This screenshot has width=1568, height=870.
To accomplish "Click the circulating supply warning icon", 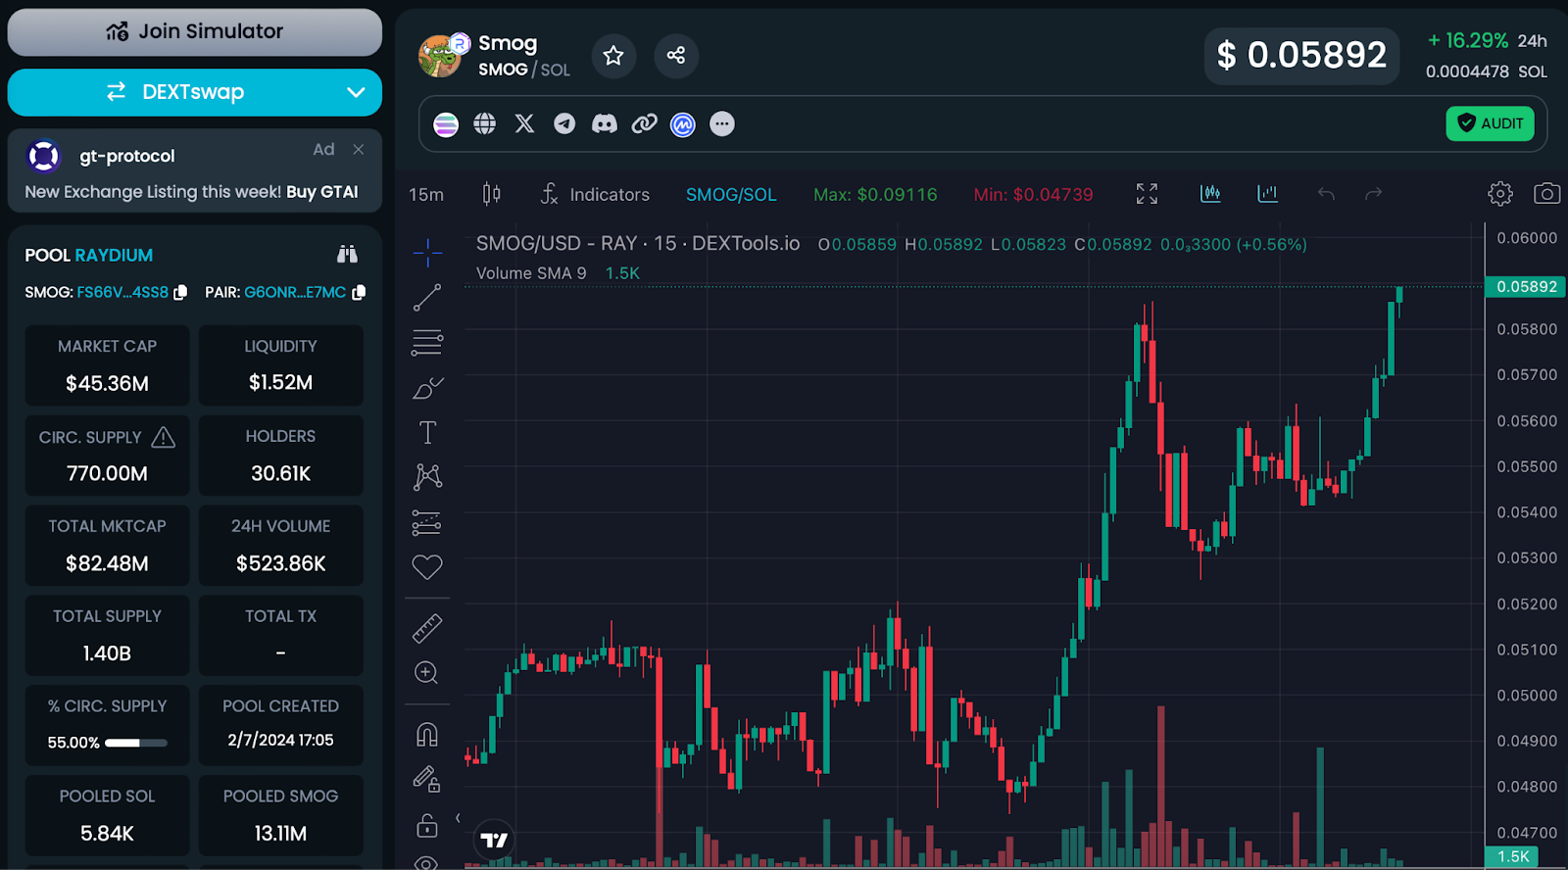I will coord(164,437).
